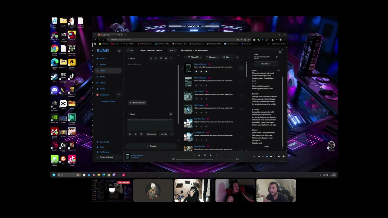Open Labs in sidebar
The width and height of the screenshot is (388, 218).
[x=102, y=147]
